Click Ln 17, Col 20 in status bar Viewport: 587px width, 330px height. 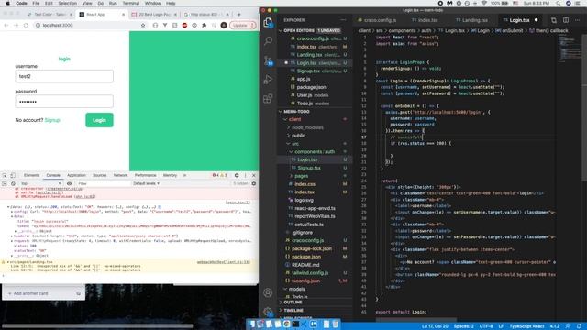[x=435, y=326]
